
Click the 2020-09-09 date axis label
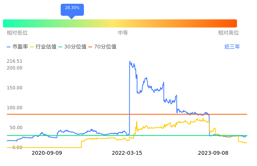pyautogui.click(x=47, y=153)
